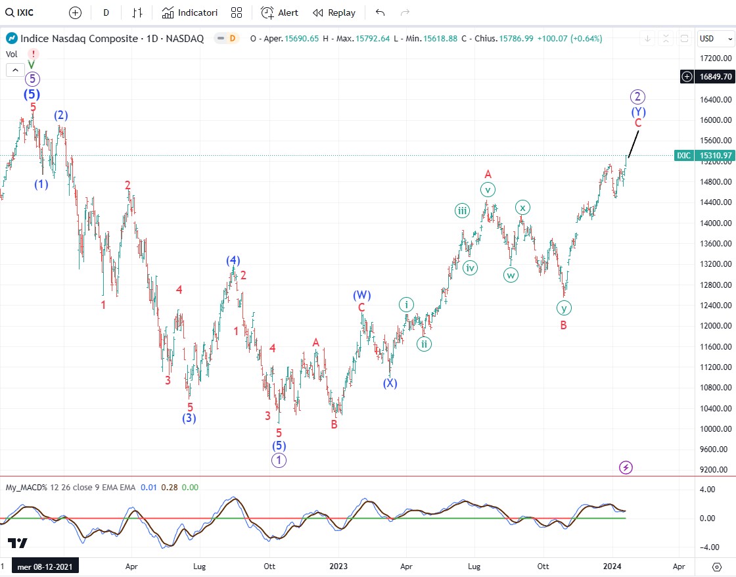Select the circled iv wave label
The width and height of the screenshot is (736, 577).
click(470, 268)
